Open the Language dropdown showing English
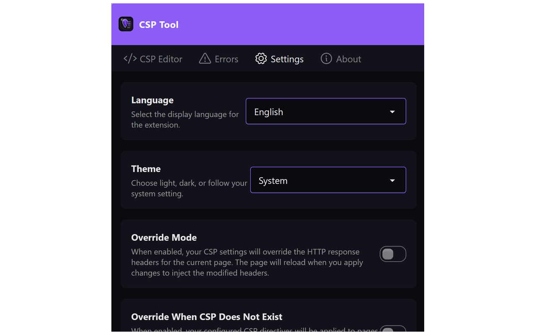 326,111
